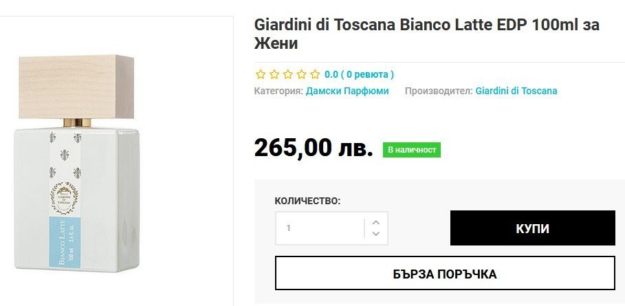625x306 pixels.
Task: Give a four-star rating
Action: pos(301,74)
